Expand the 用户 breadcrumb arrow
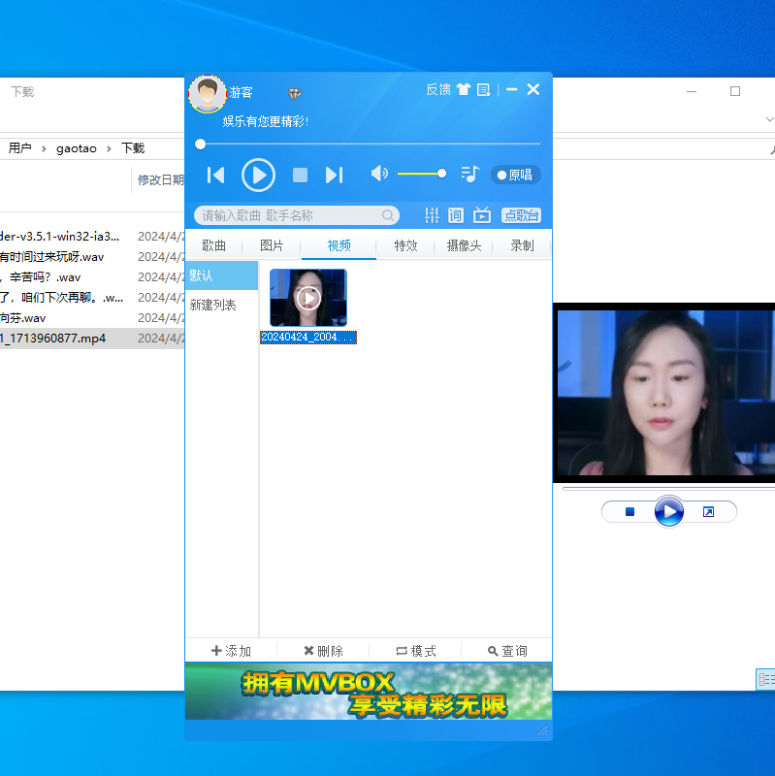Viewport: 775px width, 776px height. 44,148
